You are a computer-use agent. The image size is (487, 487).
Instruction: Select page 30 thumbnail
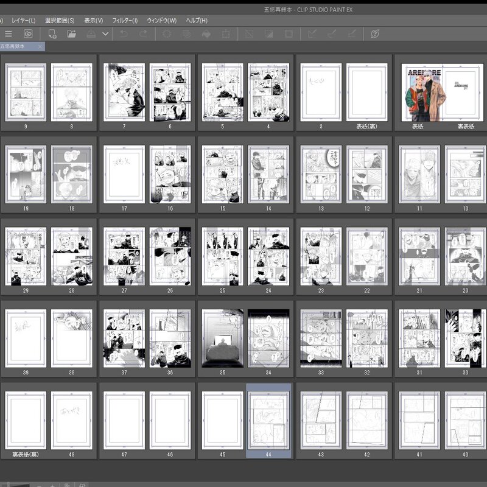point(465,338)
